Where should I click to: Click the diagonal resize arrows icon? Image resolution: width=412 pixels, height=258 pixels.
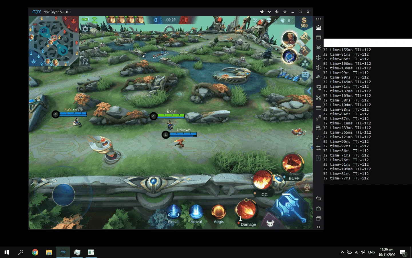(x=318, y=118)
